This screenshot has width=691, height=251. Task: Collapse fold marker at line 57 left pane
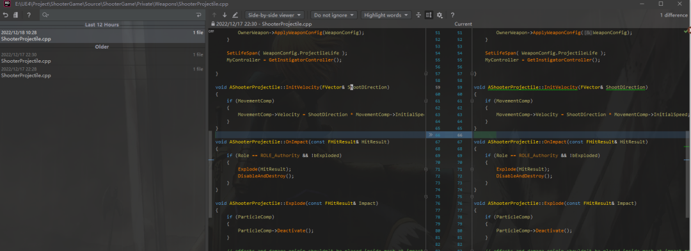pyautogui.click(x=425, y=74)
